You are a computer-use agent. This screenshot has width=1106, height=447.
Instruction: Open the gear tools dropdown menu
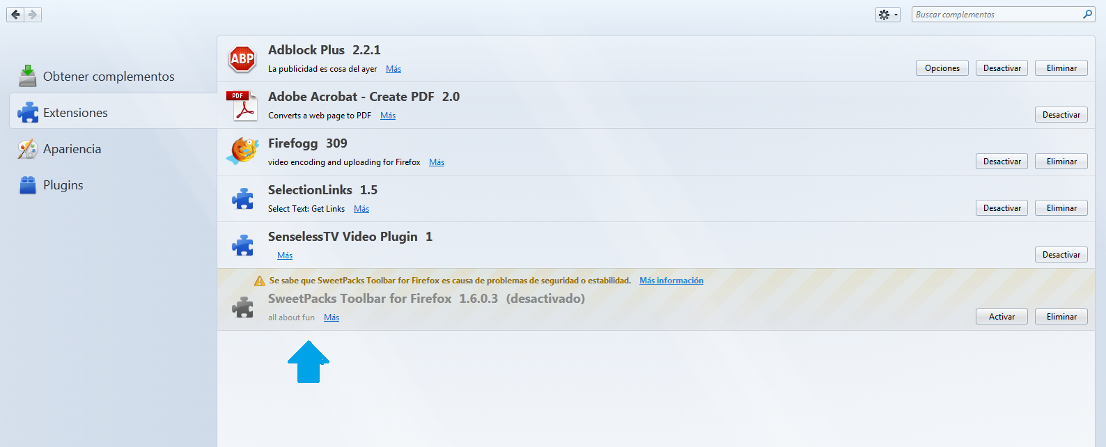887,15
